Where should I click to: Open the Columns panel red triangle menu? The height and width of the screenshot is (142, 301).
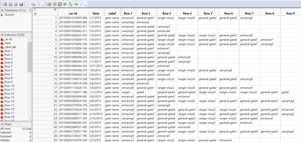point(2,35)
